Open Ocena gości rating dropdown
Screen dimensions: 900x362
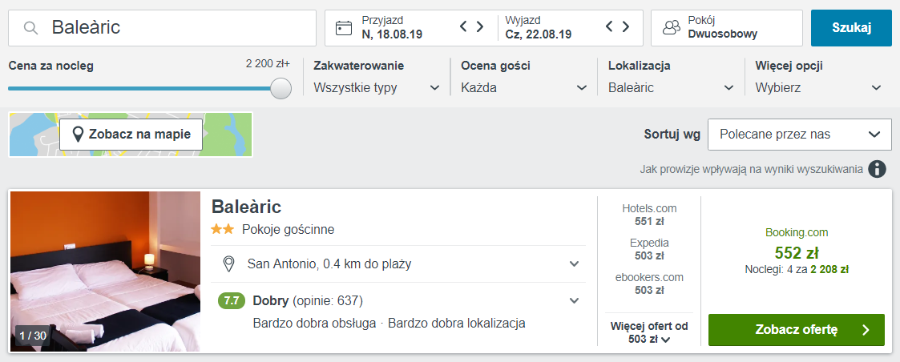tap(524, 88)
